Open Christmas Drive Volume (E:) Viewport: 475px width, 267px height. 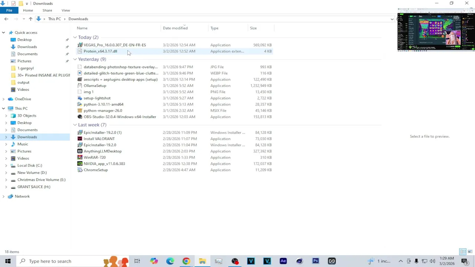[41, 180]
